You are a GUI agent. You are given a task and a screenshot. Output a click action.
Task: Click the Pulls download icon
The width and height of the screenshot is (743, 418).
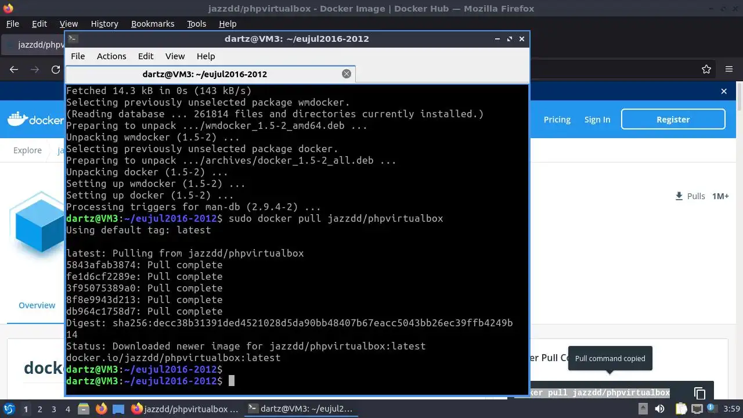click(679, 196)
